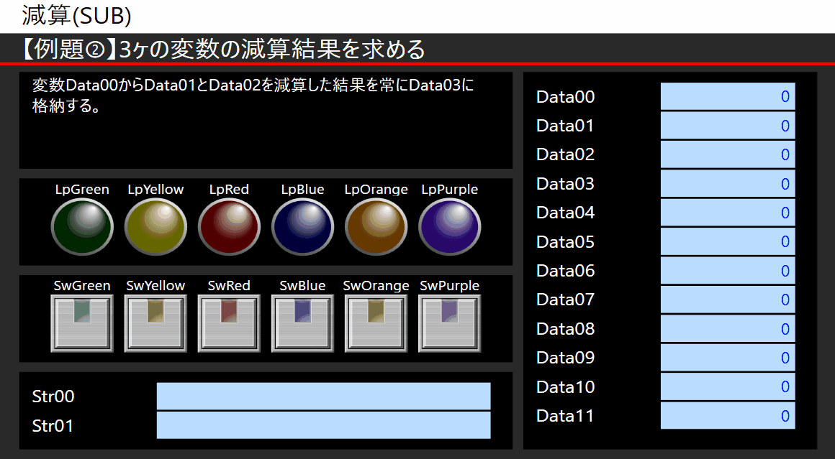835x459 pixels.
Task: Toggle the SwYellow switch
Action: coord(155,323)
